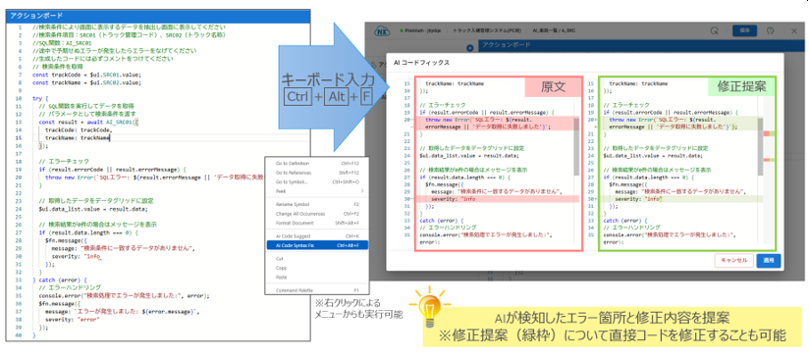Apply the fix with the 適用 button

tap(769, 261)
